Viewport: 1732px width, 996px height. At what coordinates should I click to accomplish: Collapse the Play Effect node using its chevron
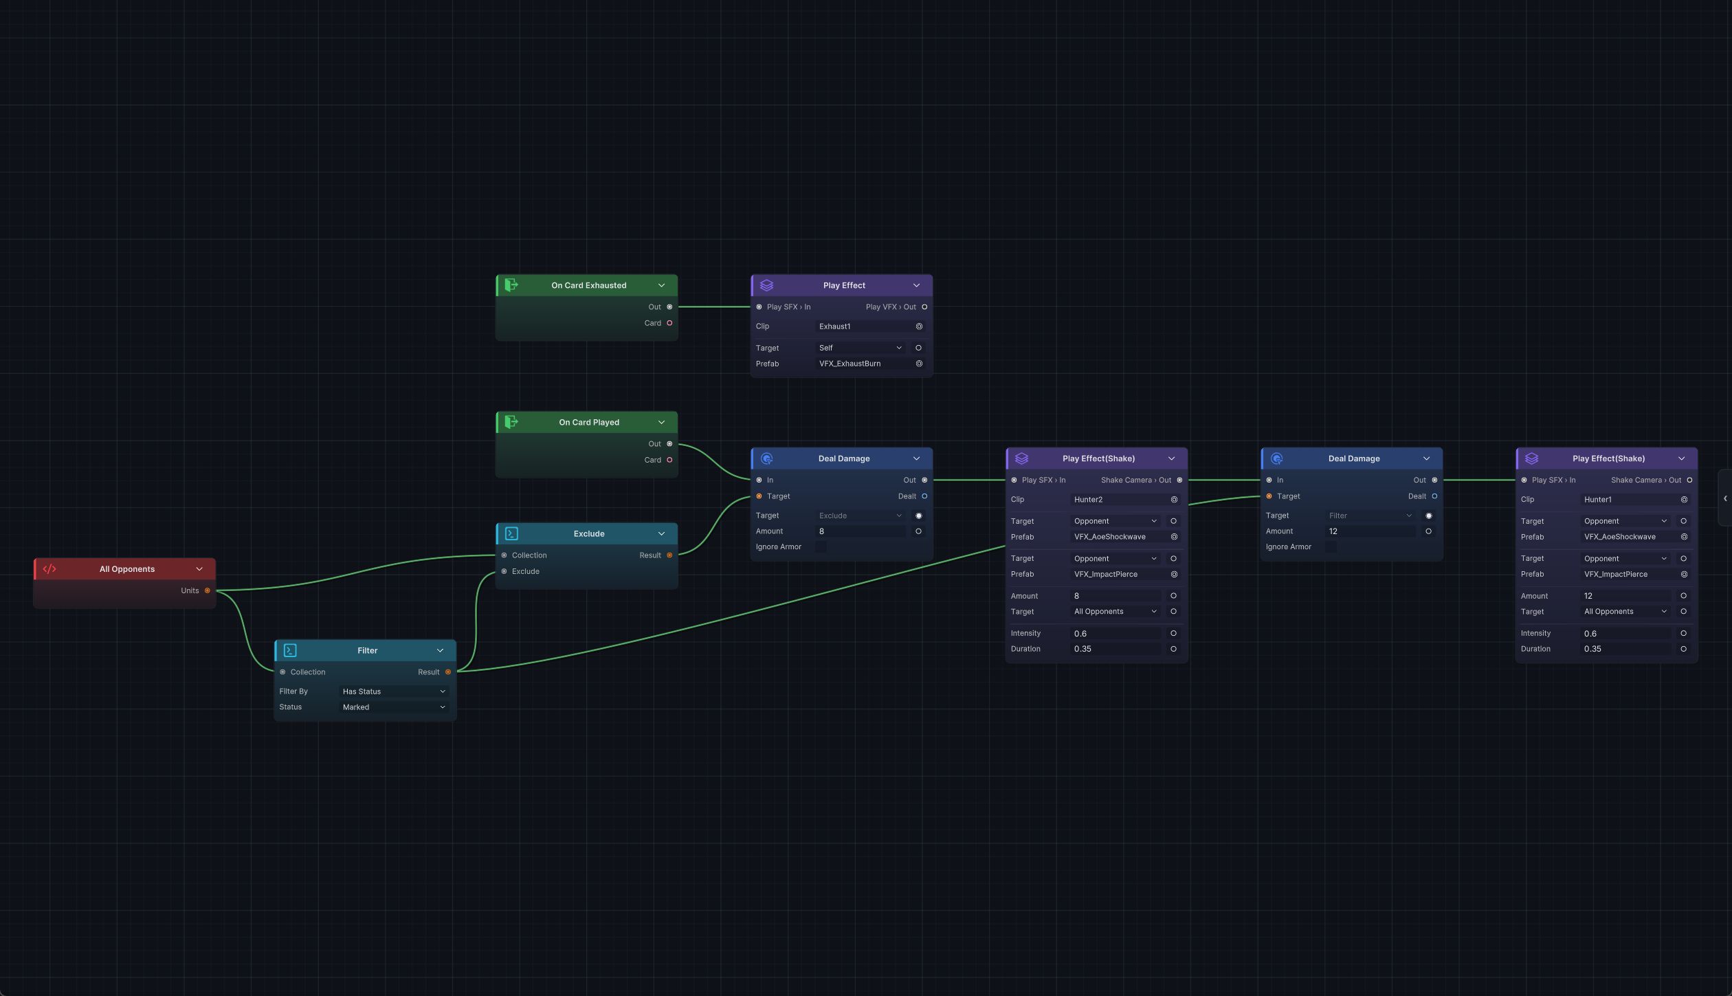(916, 285)
